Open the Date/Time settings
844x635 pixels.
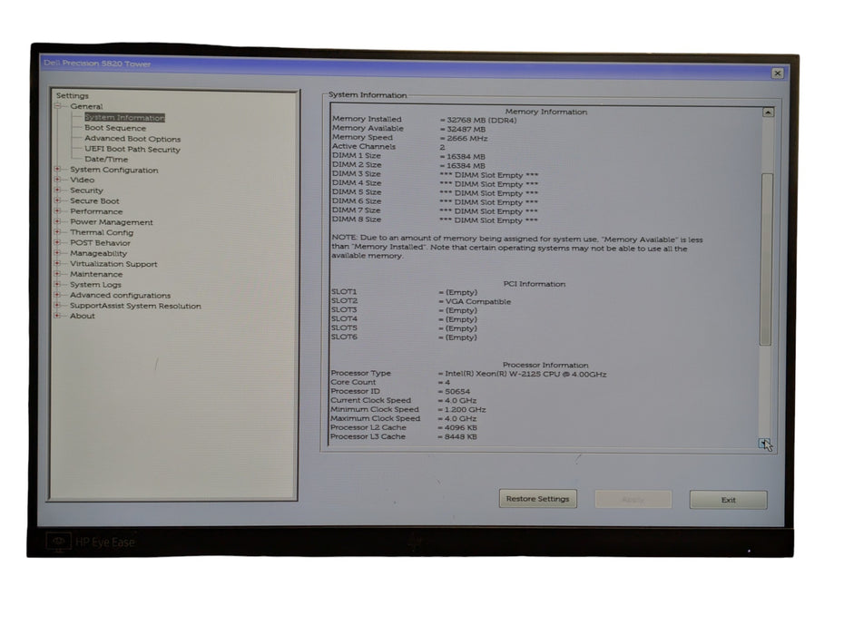tap(106, 160)
